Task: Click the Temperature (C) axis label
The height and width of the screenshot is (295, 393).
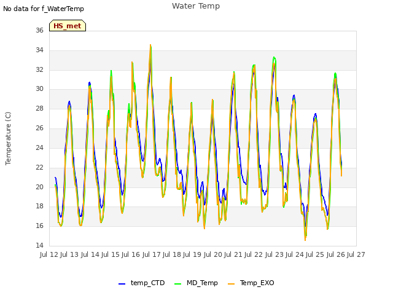Action: pos(8,138)
